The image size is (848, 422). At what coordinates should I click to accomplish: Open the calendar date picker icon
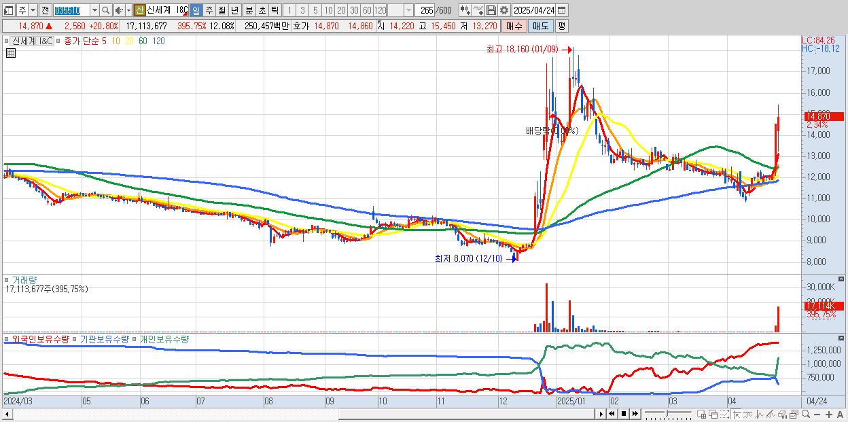562,10
